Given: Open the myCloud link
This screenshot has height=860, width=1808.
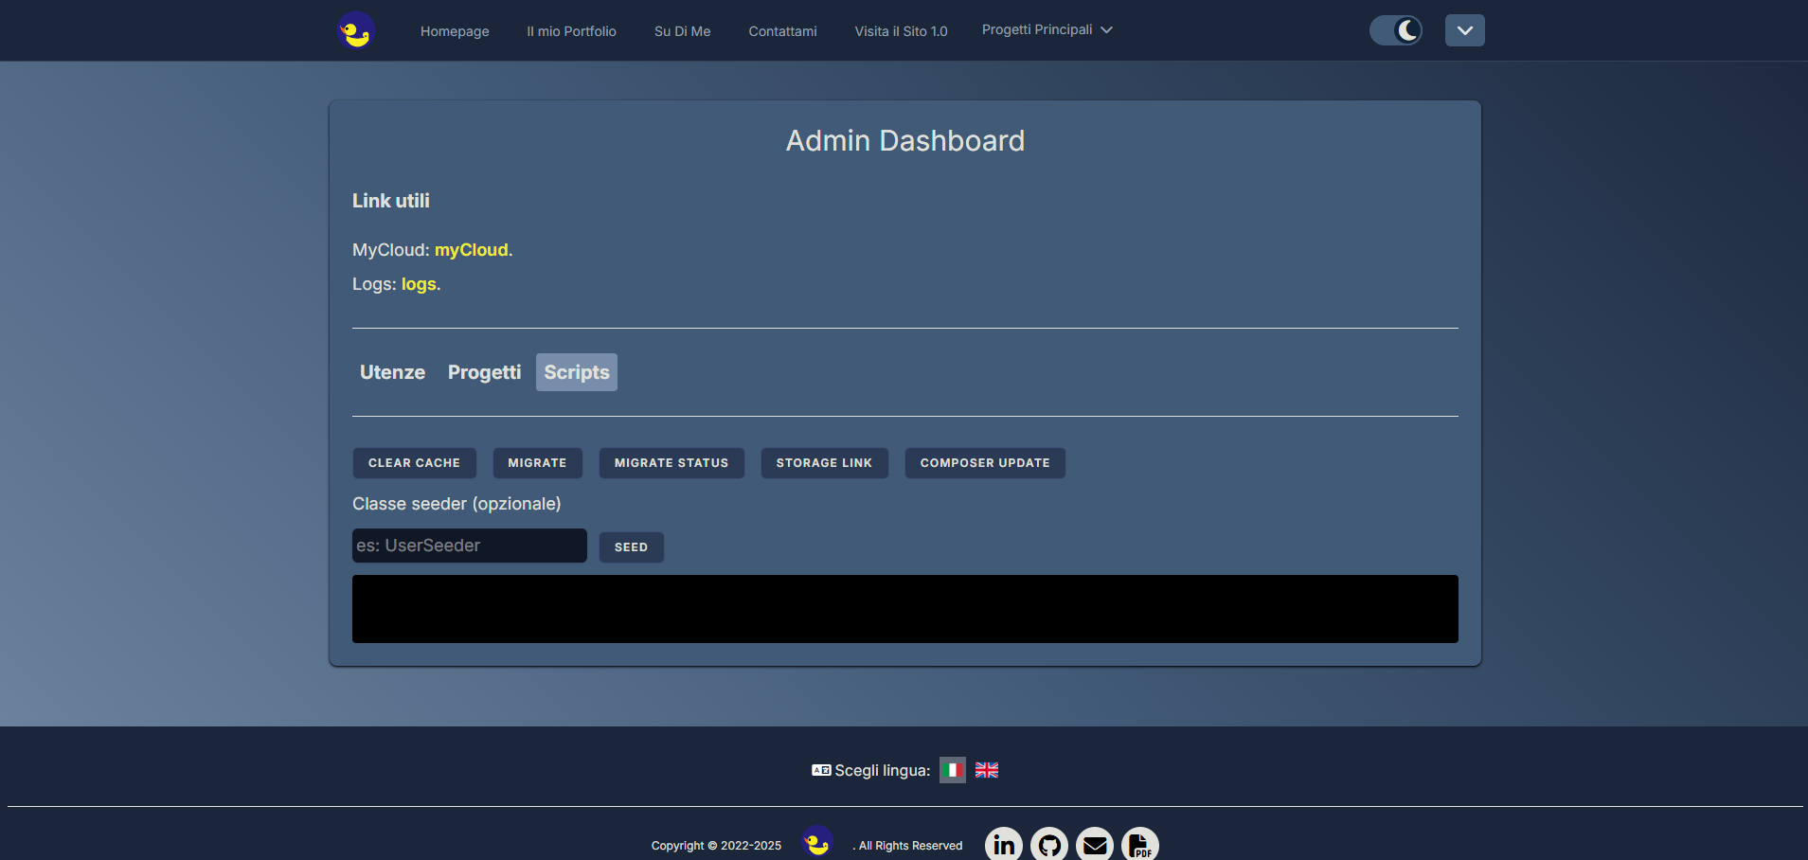Looking at the screenshot, I should 472,250.
